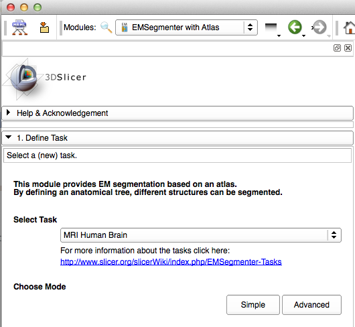
Task: Click the Select a (new) task field
Action: click(x=177, y=155)
